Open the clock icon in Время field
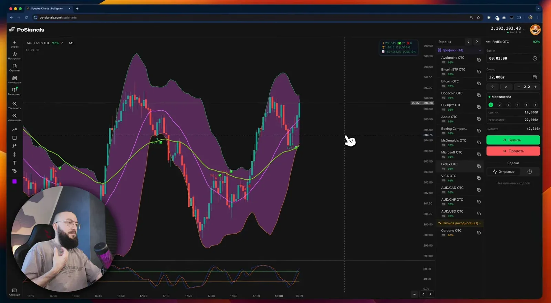 click(x=535, y=58)
